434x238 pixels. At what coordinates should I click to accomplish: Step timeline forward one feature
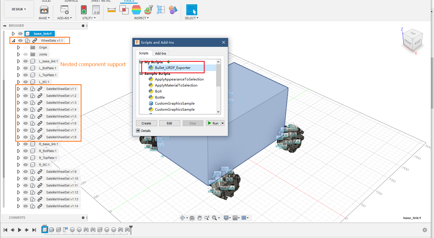click(27, 230)
